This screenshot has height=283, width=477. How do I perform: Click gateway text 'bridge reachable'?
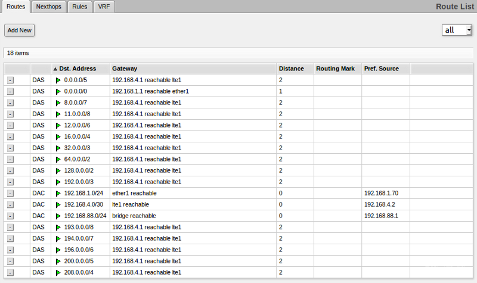134,216
